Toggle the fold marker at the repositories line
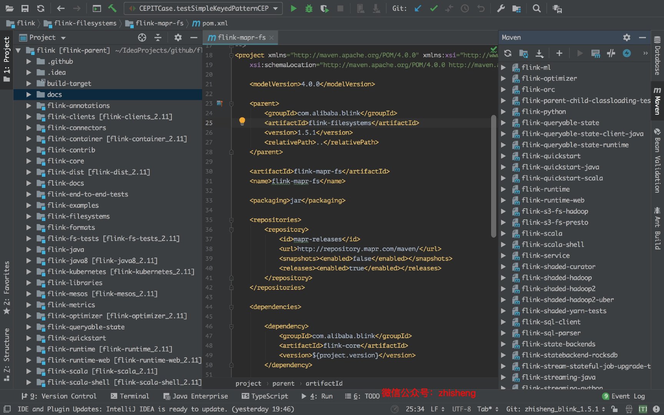This screenshot has width=664, height=415. [x=231, y=220]
